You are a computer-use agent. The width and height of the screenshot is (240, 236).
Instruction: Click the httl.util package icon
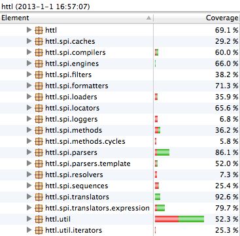click(39, 219)
